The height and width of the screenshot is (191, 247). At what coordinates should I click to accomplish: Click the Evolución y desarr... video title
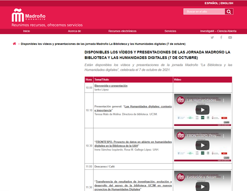[x=203, y=177]
